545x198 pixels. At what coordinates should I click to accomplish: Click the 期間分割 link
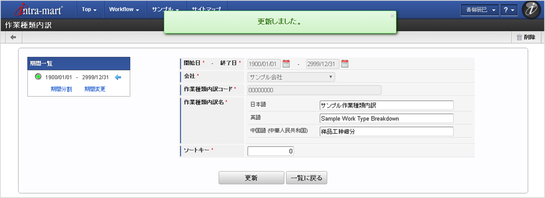[x=61, y=89]
